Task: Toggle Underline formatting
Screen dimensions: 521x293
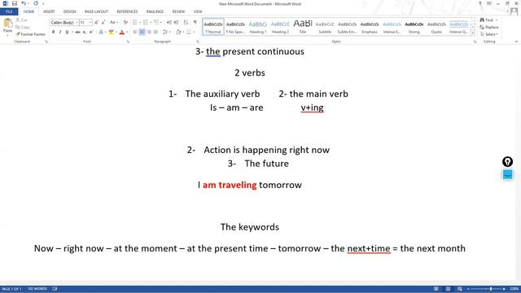Action: point(67,32)
